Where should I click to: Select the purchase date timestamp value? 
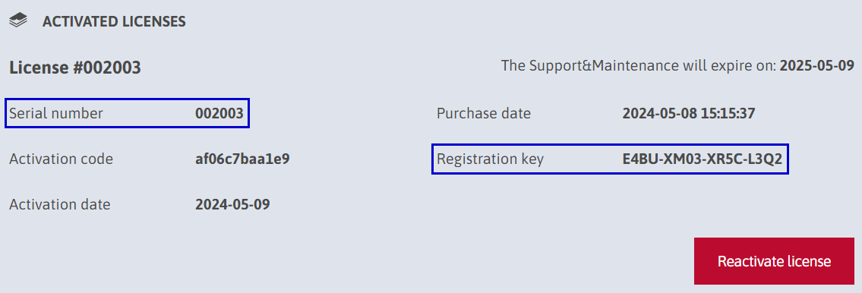pyautogui.click(x=689, y=114)
